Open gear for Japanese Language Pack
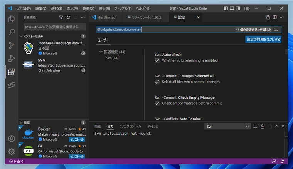293x169 pixels. [83, 53]
